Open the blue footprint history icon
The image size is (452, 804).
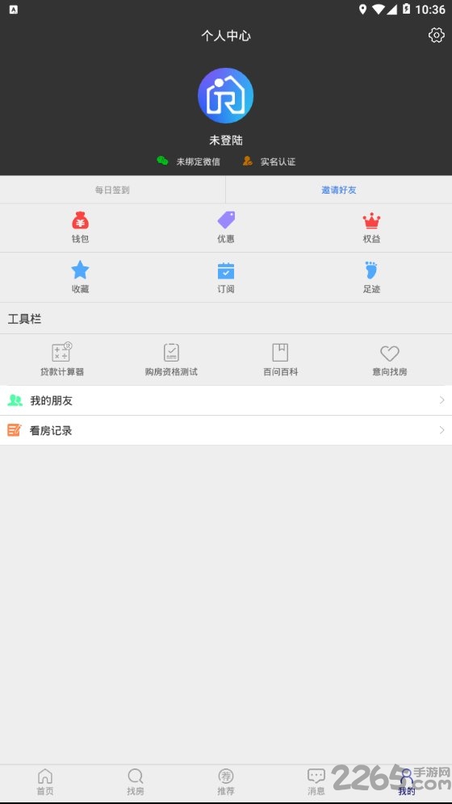point(371,270)
